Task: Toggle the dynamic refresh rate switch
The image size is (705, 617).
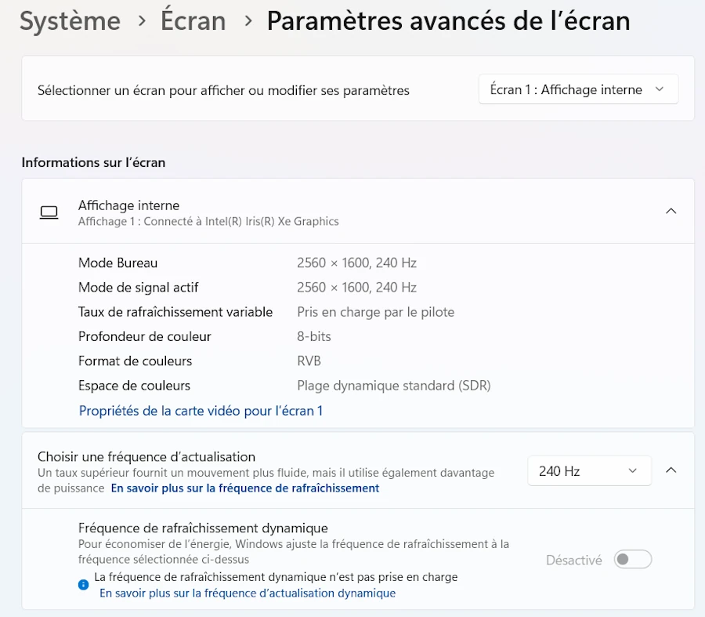Action: pos(633,560)
